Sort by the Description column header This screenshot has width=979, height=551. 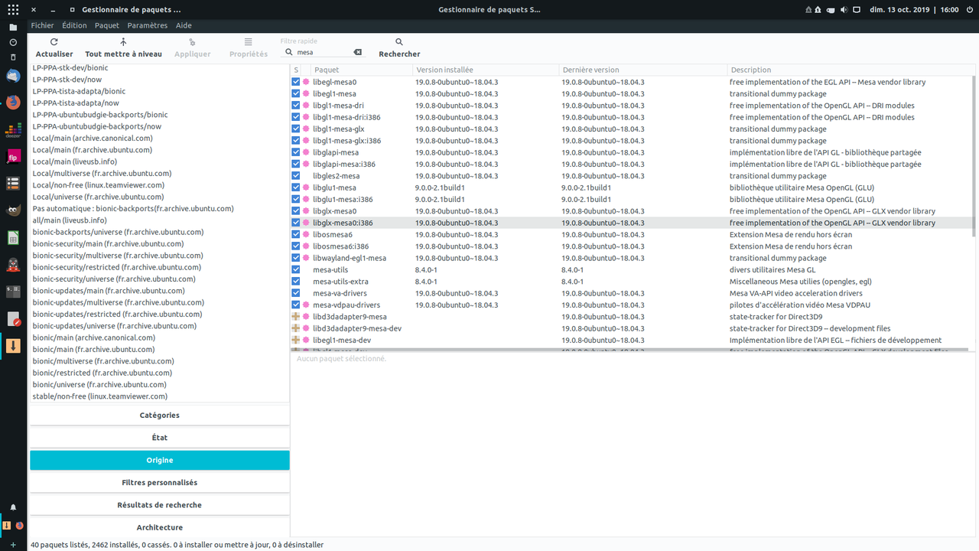pyautogui.click(x=851, y=70)
